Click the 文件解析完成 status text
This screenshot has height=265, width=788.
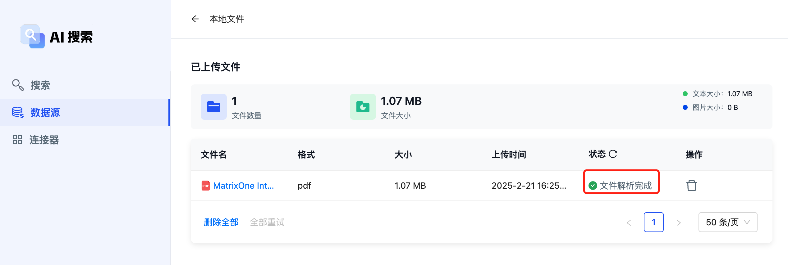coord(625,186)
